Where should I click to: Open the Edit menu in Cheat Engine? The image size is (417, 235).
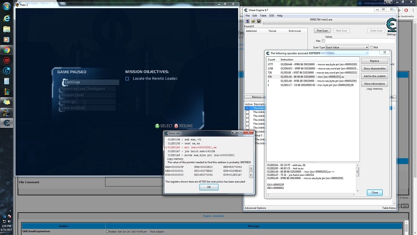pyautogui.click(x=255, y=16)
